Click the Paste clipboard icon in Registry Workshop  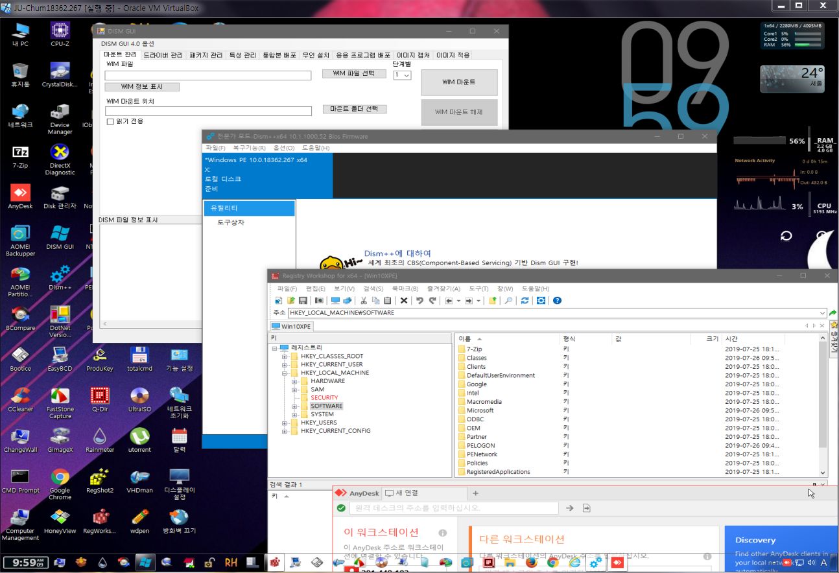click(387, 301)
